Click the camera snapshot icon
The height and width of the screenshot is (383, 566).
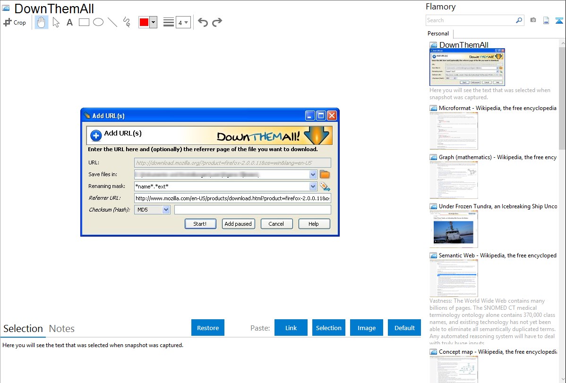[533, 20]
